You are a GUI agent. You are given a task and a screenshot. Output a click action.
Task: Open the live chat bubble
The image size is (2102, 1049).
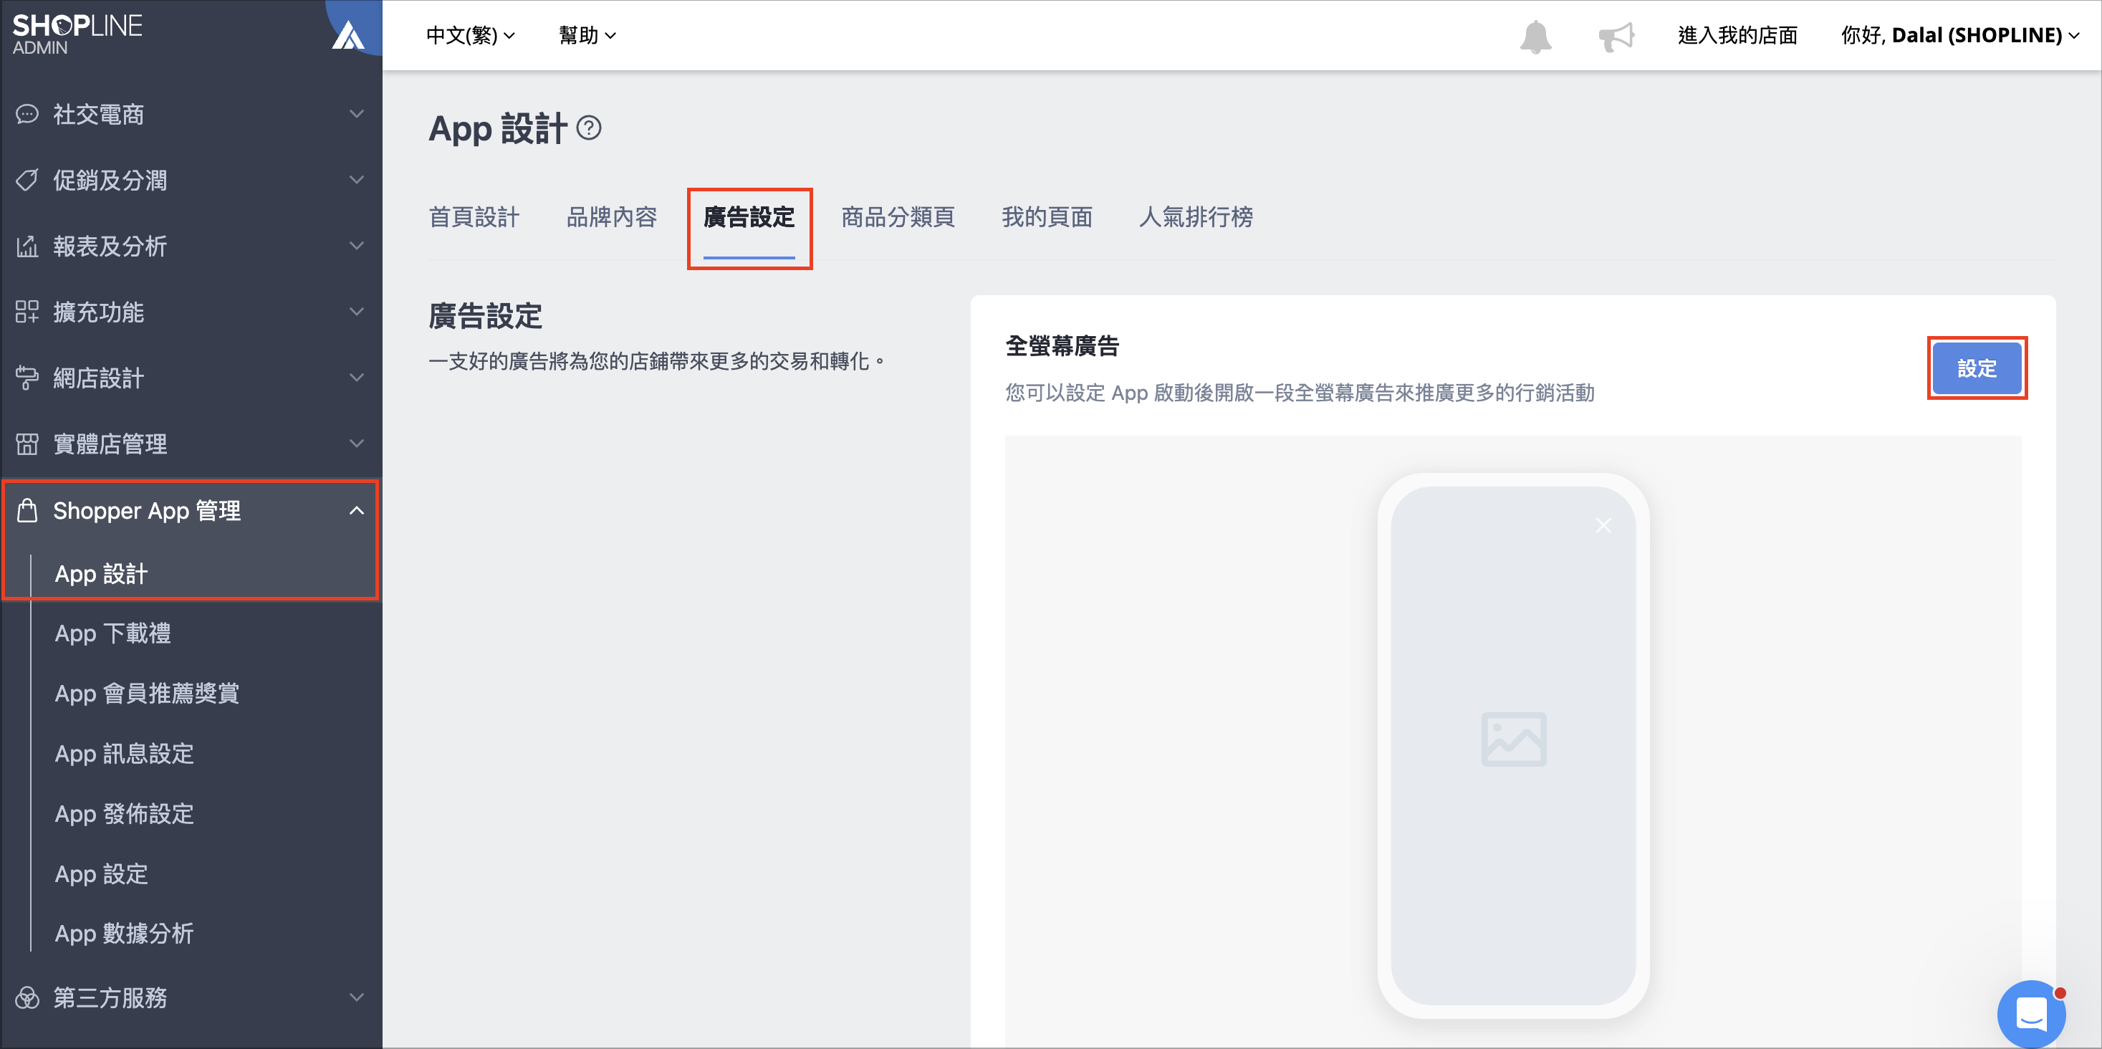2030,1013
